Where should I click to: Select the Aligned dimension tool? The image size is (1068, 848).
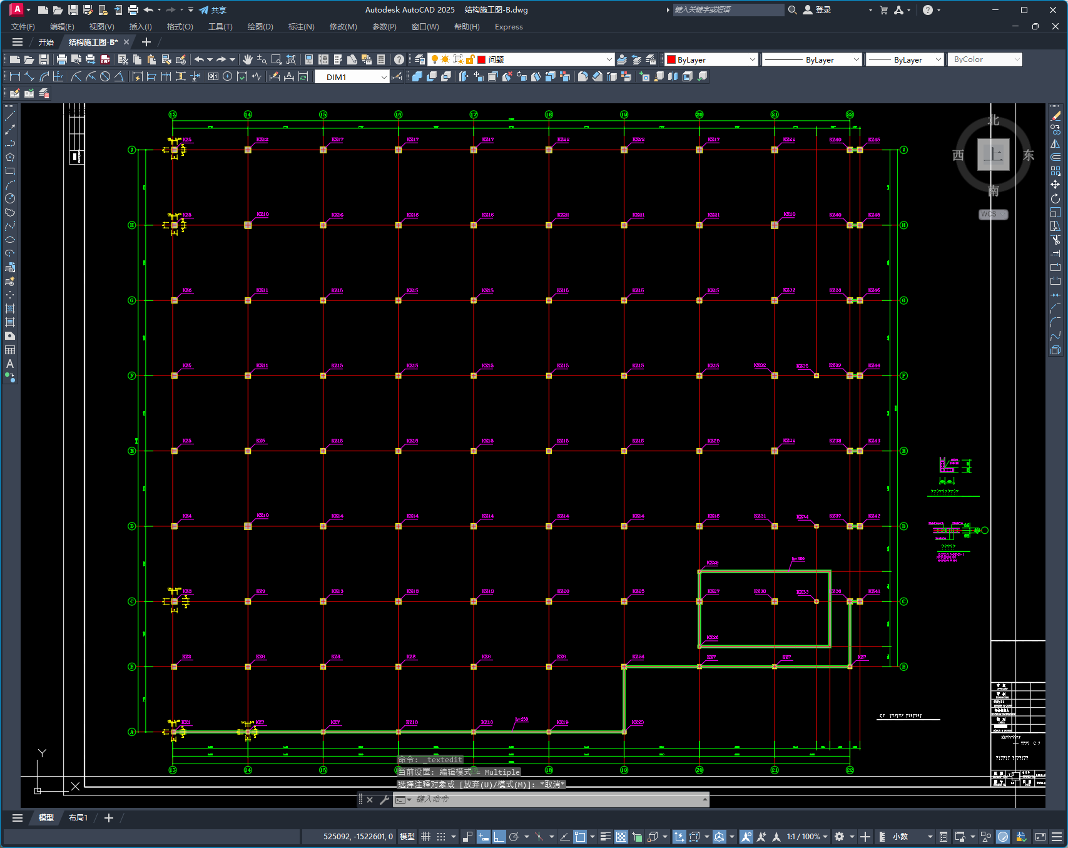[x=29, y=76]
